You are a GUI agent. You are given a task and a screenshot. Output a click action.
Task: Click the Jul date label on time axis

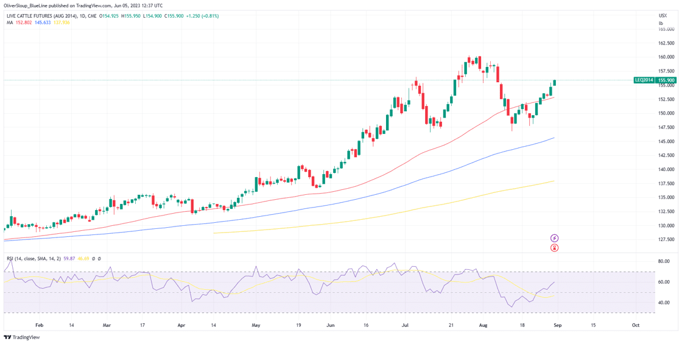tap(406, 325)
